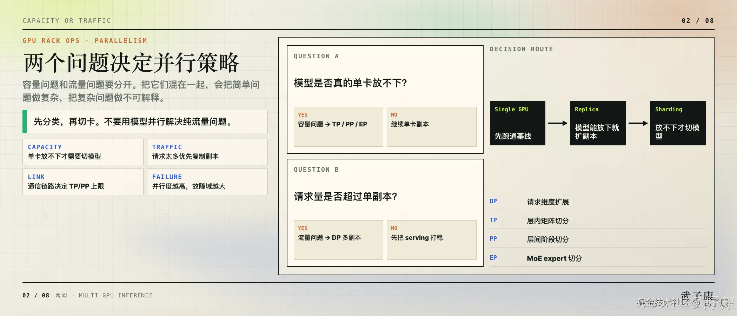The image size is (737, 316).
Task: Click the '02 / 08' page number at top right
Action: coord(698,21)
